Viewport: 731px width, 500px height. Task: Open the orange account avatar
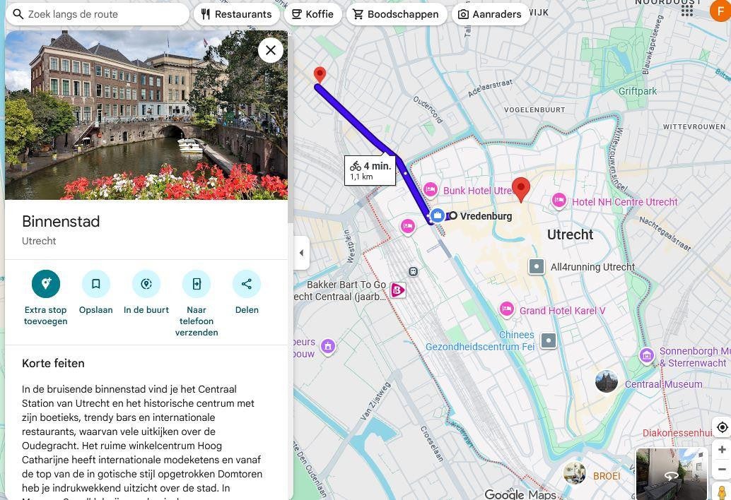[x=720, y=11]
